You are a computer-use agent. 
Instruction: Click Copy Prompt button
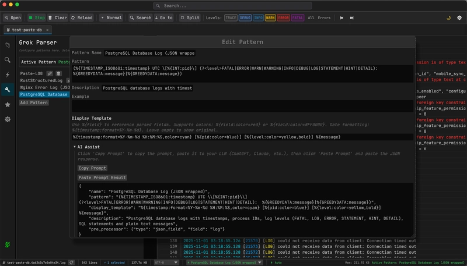(x=92, y=168)
